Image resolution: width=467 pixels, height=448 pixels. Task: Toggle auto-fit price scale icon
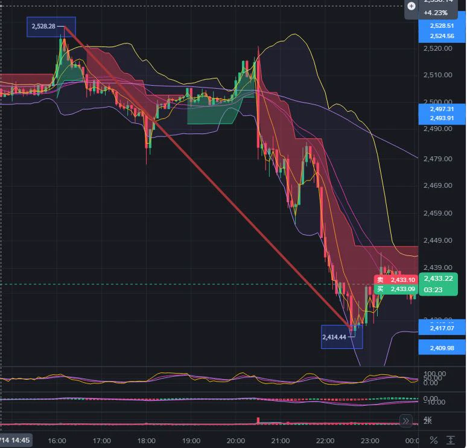[x=451, y=440]
